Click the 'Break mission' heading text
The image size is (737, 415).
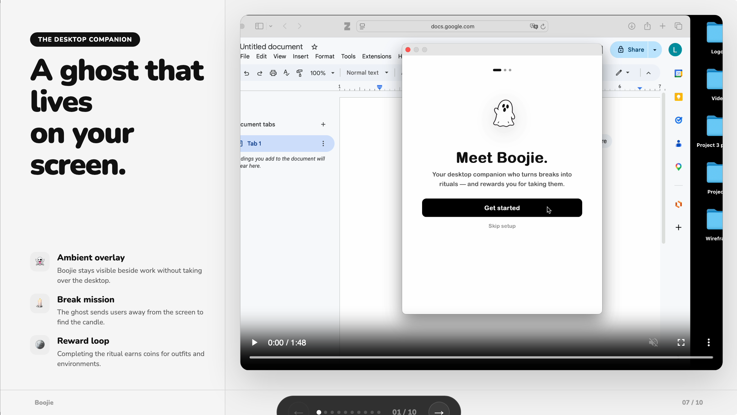coord(86,299)
